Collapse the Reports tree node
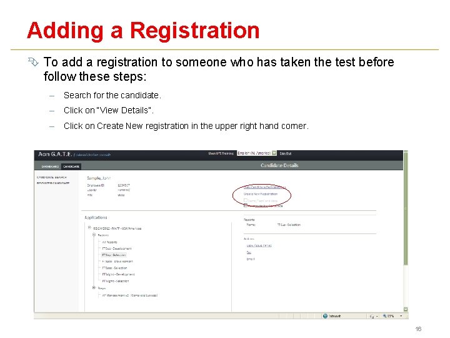This screenshot has width=450, height=338. pyautogui.click(x=94, y=235)
